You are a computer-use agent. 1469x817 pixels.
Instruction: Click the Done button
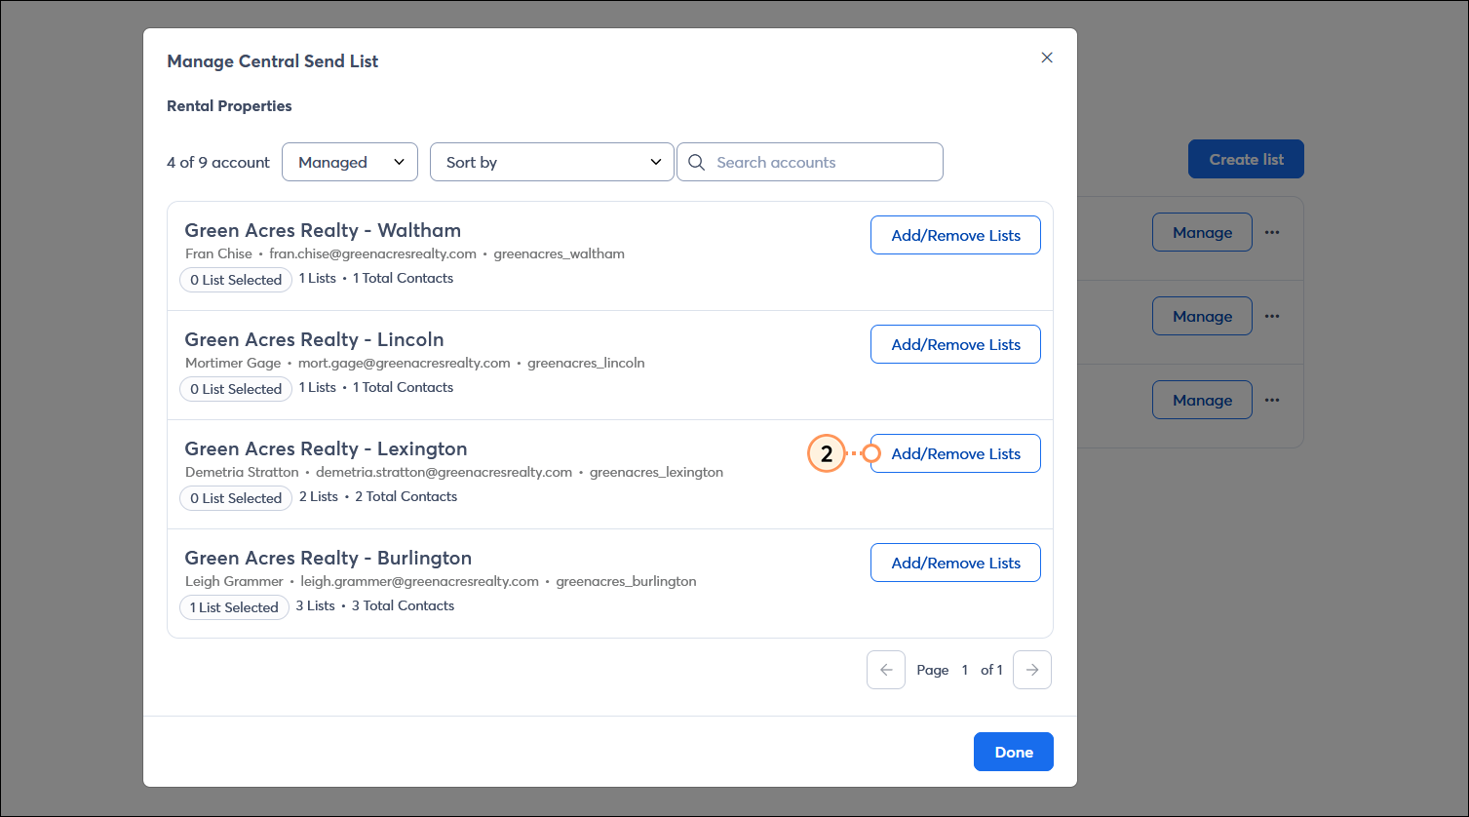(1013, 752)
